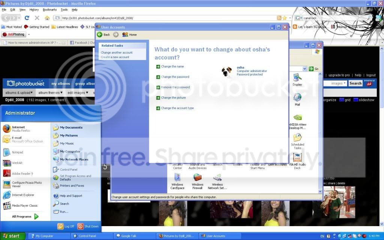Open AntiPhishing toolbar dropdown arrow

tap(29, 34)
